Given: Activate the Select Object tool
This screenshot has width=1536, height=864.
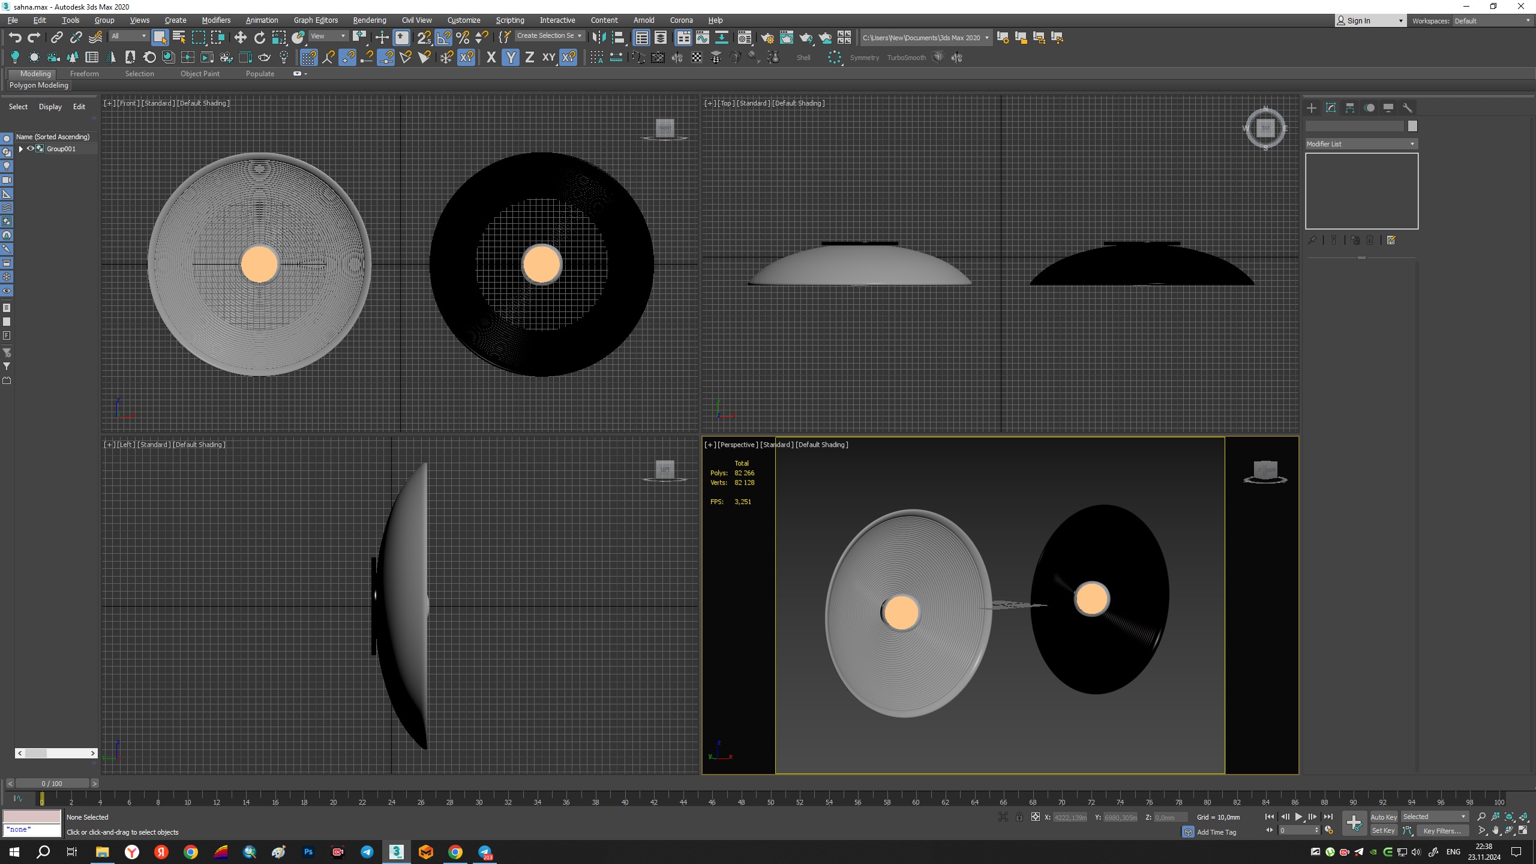Looking at the screenshot, I should [x=160, y=38].
